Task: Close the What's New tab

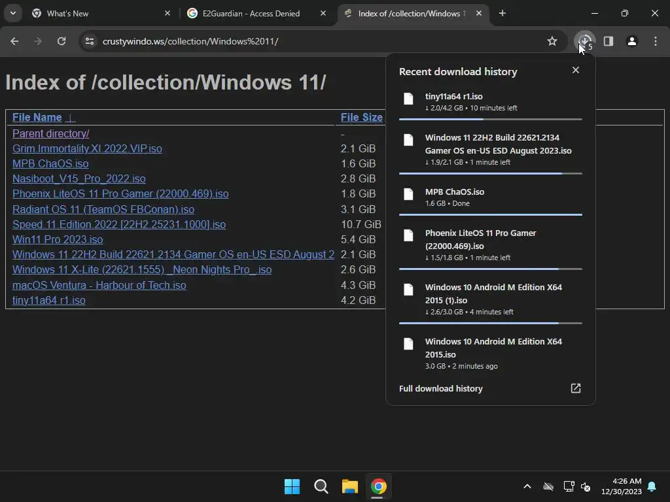Action: pyautogui.click(x=167, y=13)
